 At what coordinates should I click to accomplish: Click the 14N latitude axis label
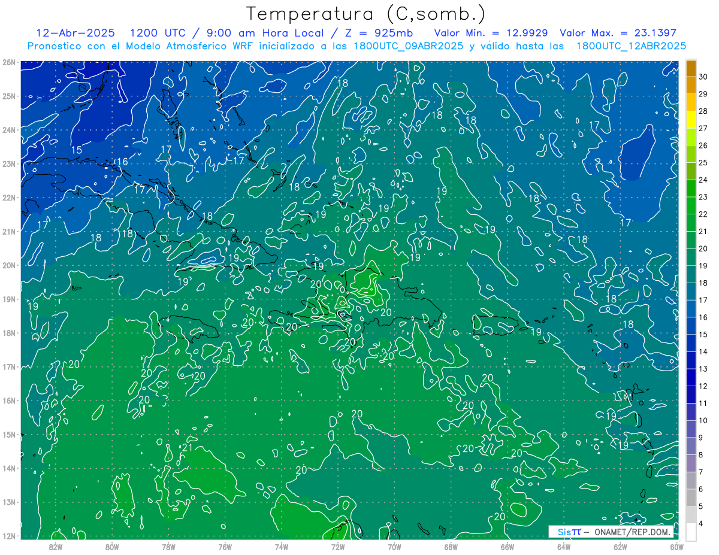pos(9,468)
